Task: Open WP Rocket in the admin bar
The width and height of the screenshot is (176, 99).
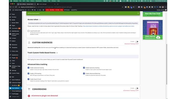Action: tap(67, 10)
